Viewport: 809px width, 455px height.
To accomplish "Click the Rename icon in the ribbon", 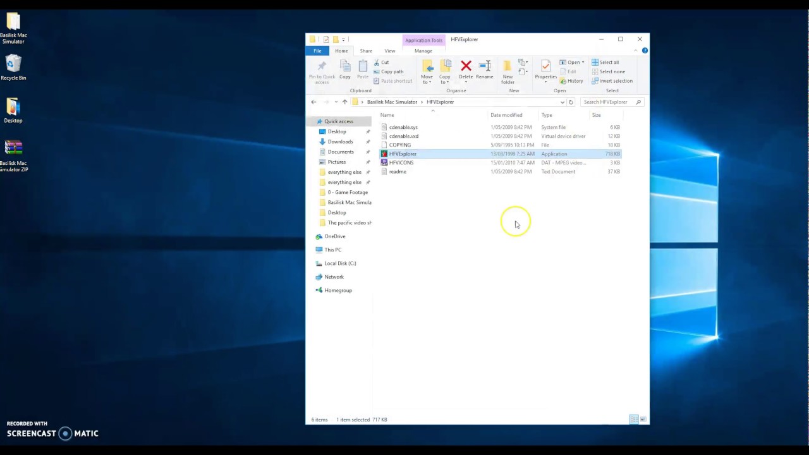I will [x=484, y=66].
